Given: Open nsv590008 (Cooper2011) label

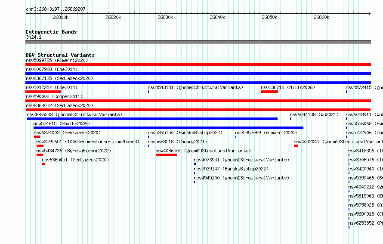Looking at the screenshot, I should point(54,96).
